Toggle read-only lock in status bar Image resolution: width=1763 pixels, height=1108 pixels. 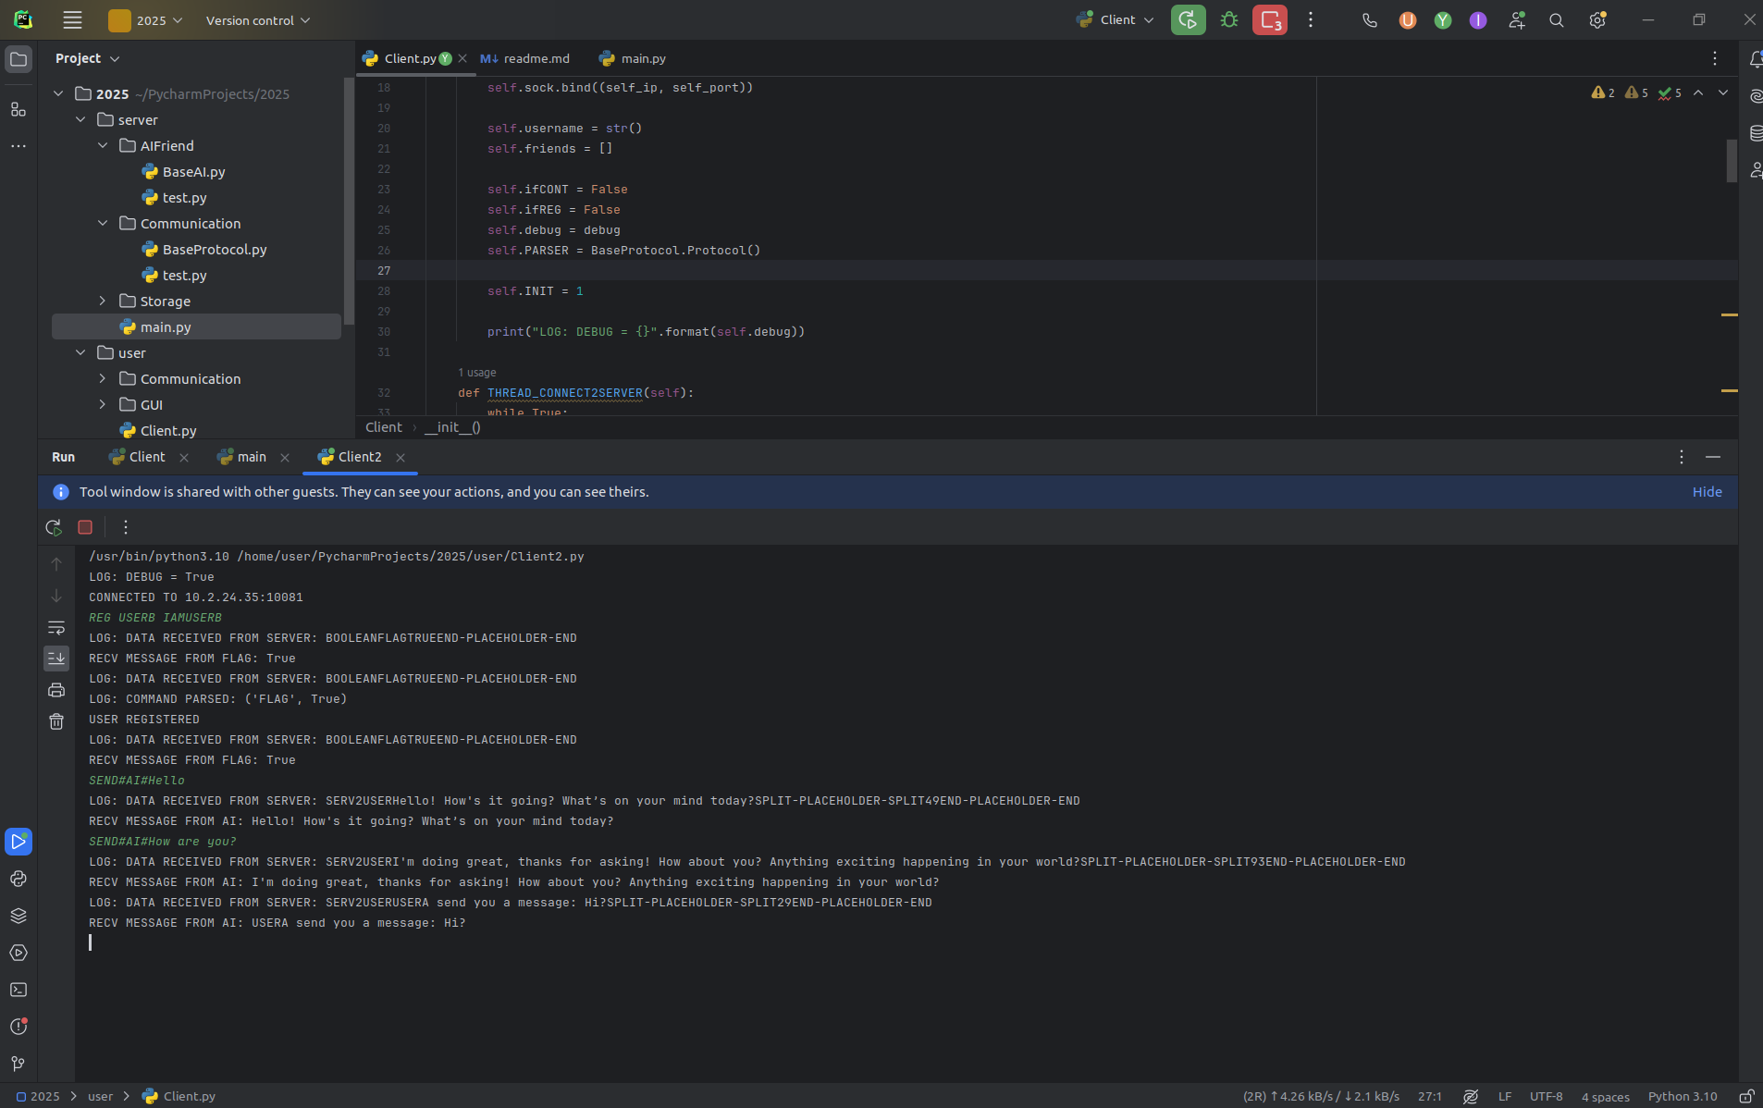click(x=1746, y=1096)
